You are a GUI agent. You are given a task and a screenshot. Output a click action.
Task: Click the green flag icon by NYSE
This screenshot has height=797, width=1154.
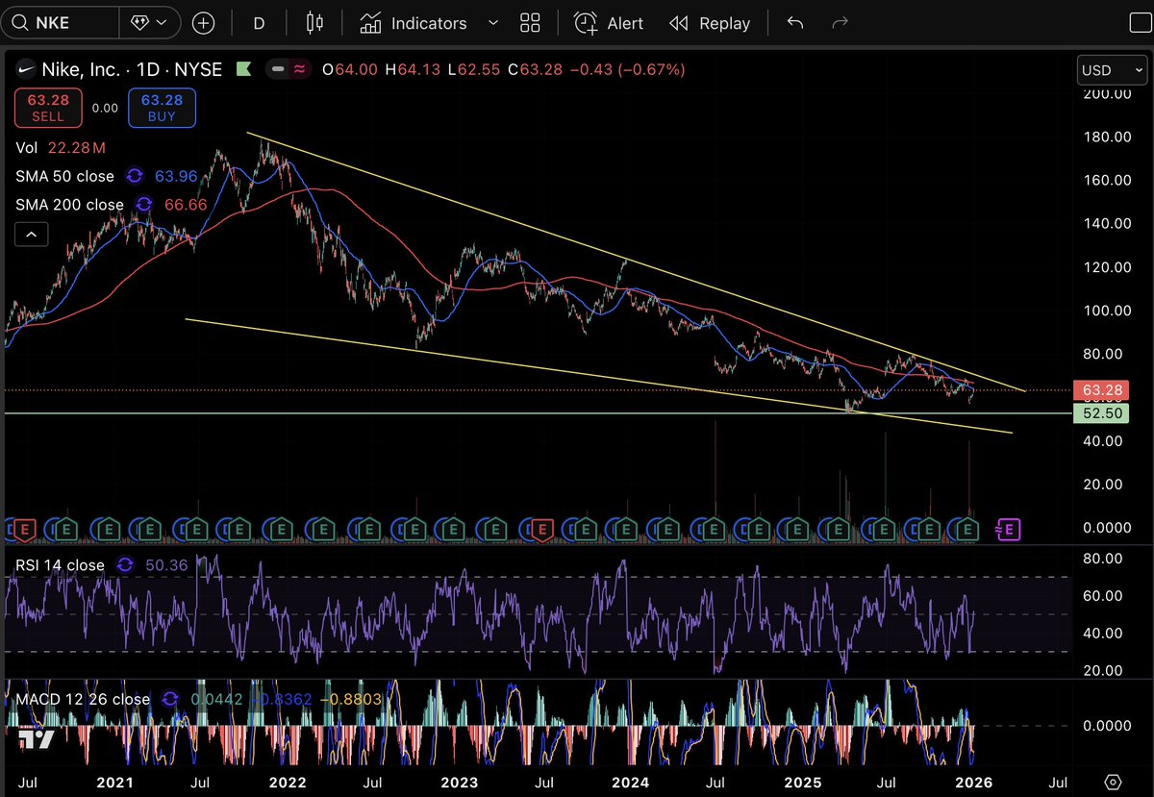pyautogui.click(x=244, y=69)
